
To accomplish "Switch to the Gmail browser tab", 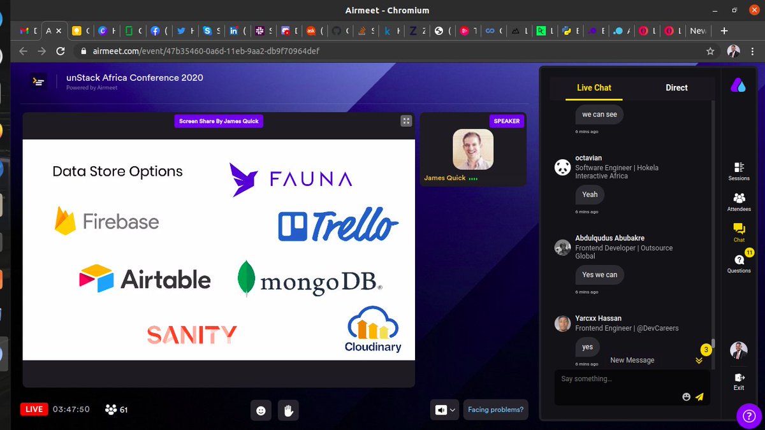I will coord(28,31).
